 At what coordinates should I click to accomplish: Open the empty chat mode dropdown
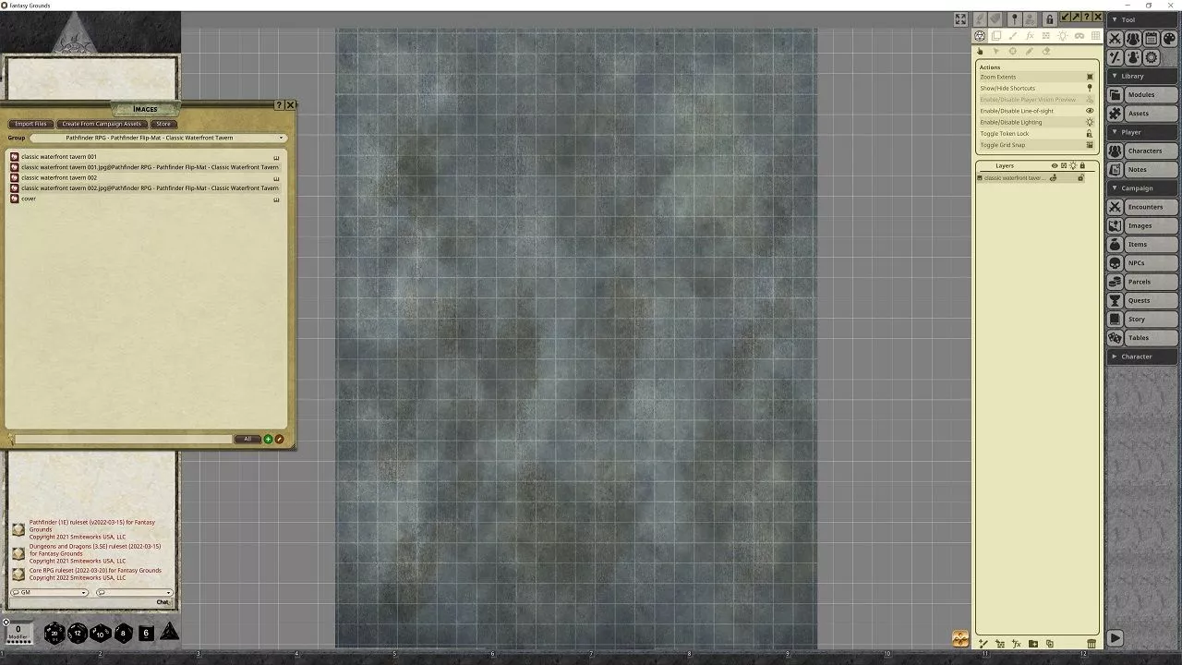[x=135, y=592]
